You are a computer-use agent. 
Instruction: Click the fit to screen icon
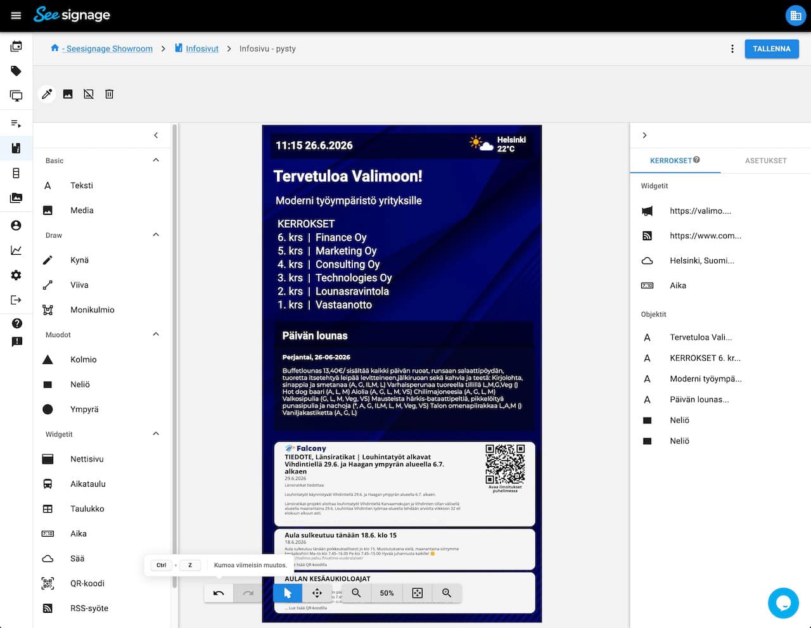417,593
